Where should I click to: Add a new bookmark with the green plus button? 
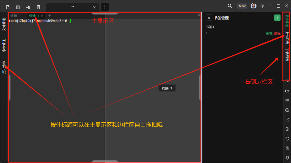277,18
